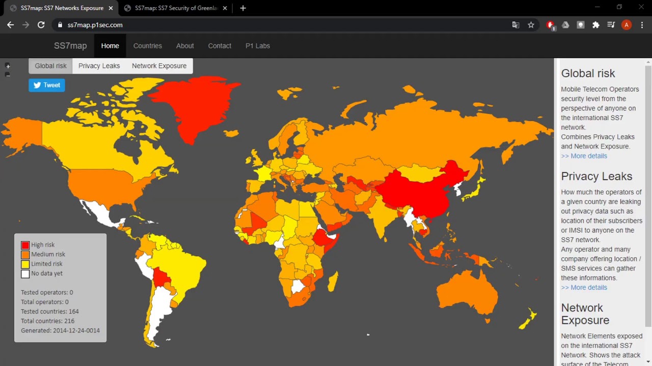Image resolution: width=652 pixels, height=366 pixels.
Task: Open the red ad blocker extension
Action: point(550,25)
